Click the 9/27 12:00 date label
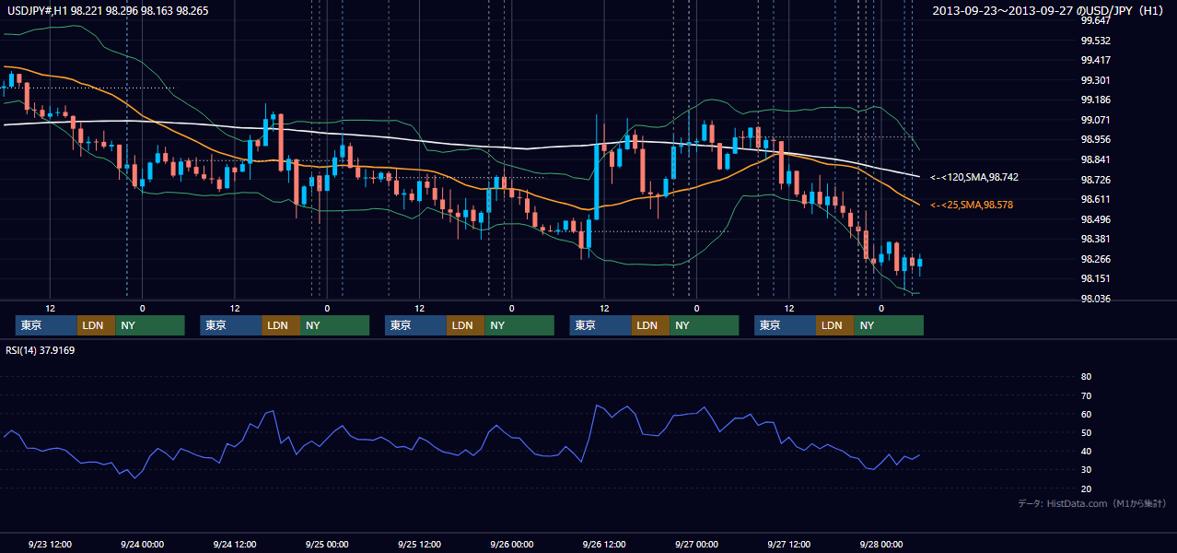 pyautogui.click(x=789, y=544)
